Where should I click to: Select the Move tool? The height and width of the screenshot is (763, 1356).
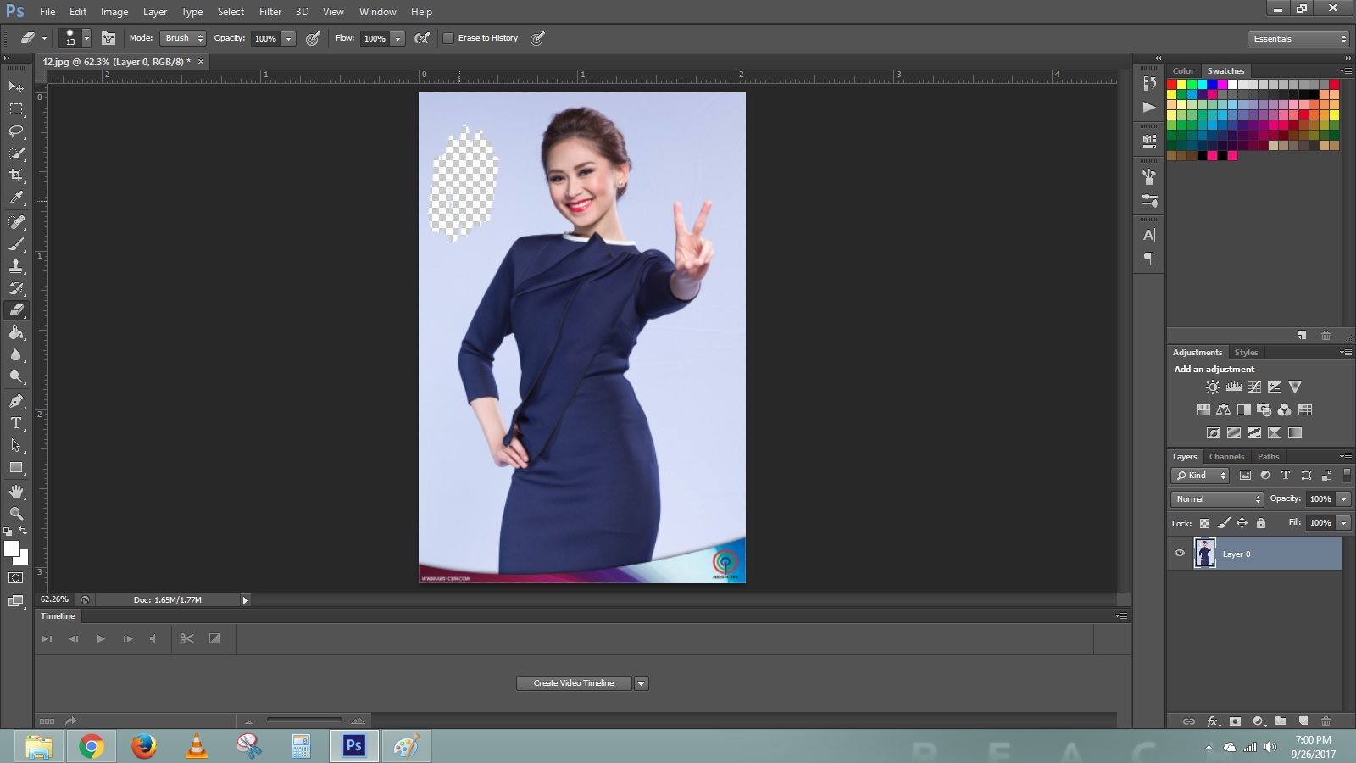coord(16,87)
